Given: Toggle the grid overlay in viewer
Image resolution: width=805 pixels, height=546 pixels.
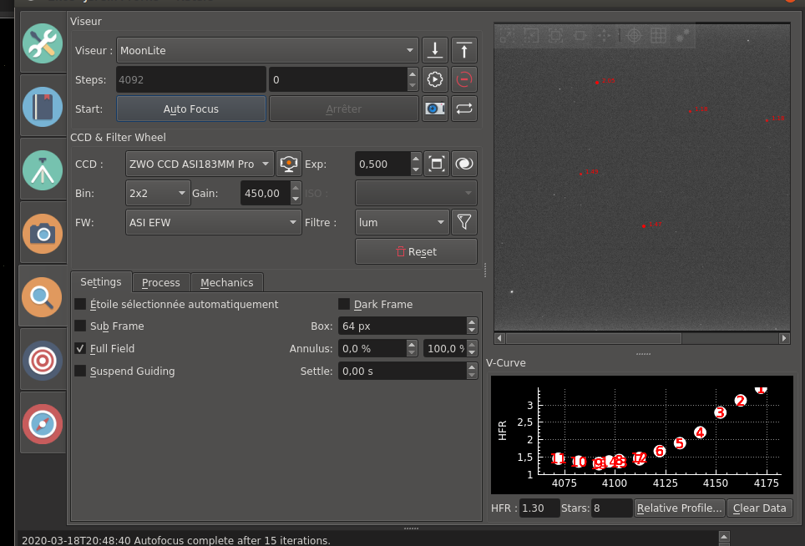Looking at the screenshot, I should tap(658, 35).
